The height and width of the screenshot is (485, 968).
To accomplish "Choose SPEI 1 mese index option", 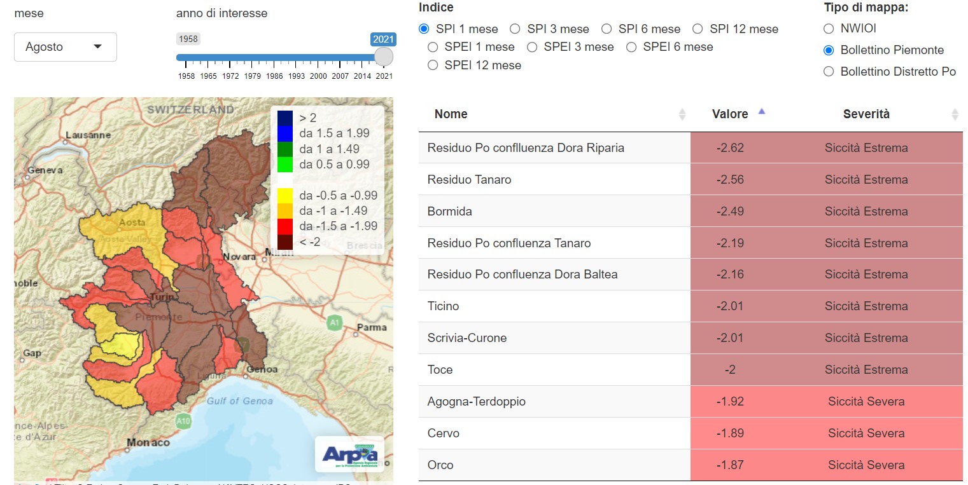I will click(x=433, y=47).
